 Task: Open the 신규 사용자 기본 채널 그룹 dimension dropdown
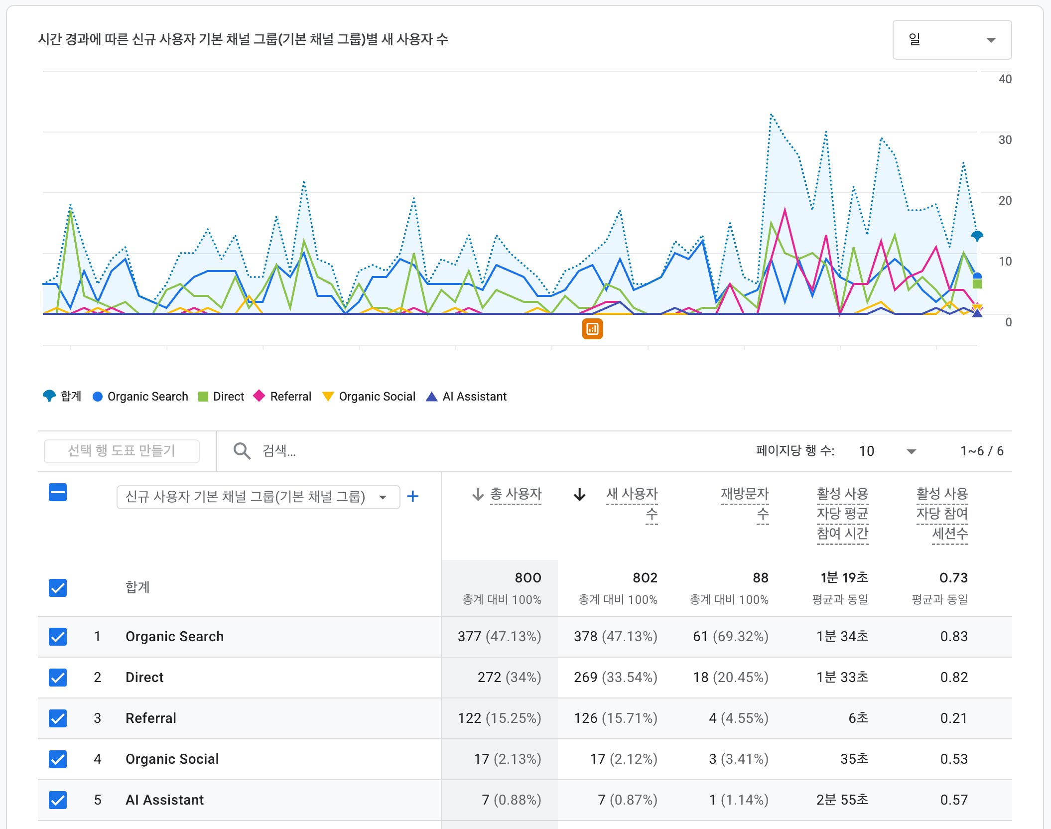pyautogui.click(x=258, y=497)
